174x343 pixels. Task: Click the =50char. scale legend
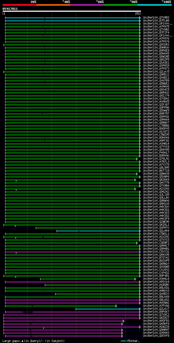[x=130, y=341]
